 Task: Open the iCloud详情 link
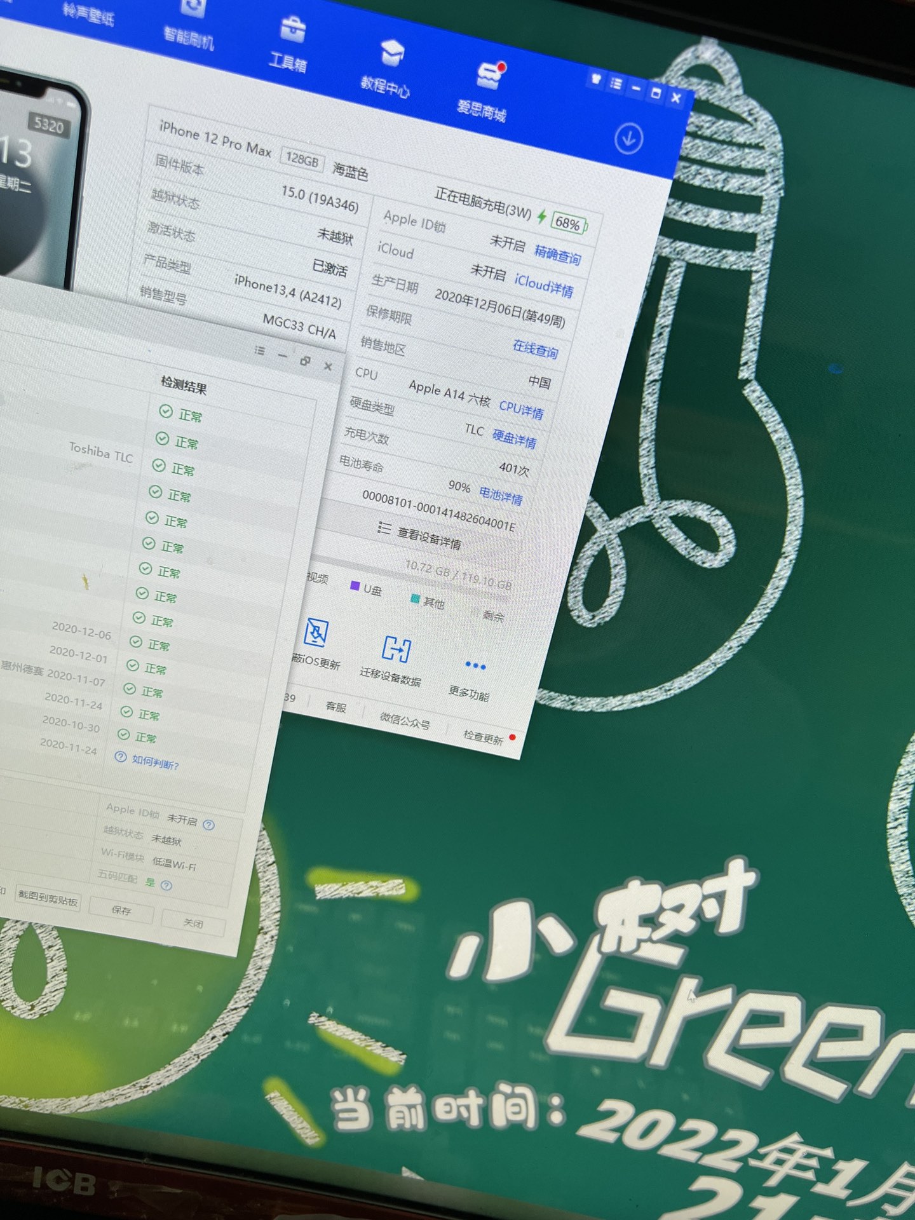(544, 285)
